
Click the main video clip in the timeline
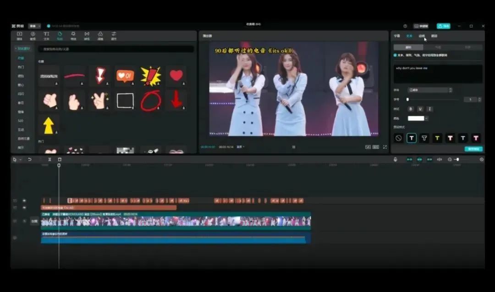(x=176, y=221)
